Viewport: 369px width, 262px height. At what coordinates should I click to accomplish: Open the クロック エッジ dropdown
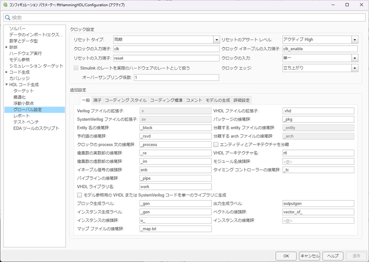[x=354, y=68]
